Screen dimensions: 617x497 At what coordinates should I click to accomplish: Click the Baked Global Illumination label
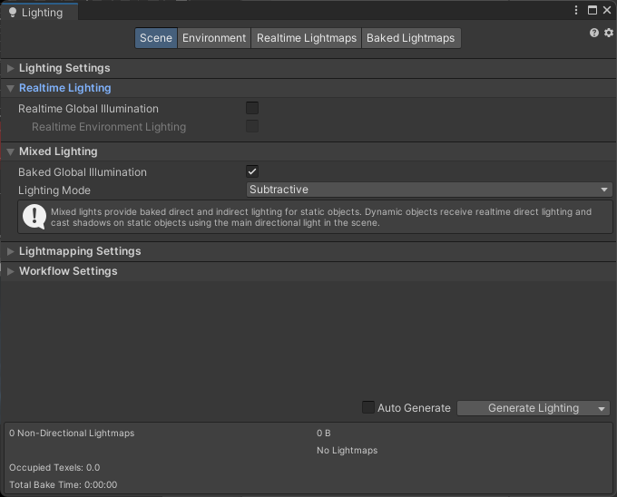pos(83,171)
